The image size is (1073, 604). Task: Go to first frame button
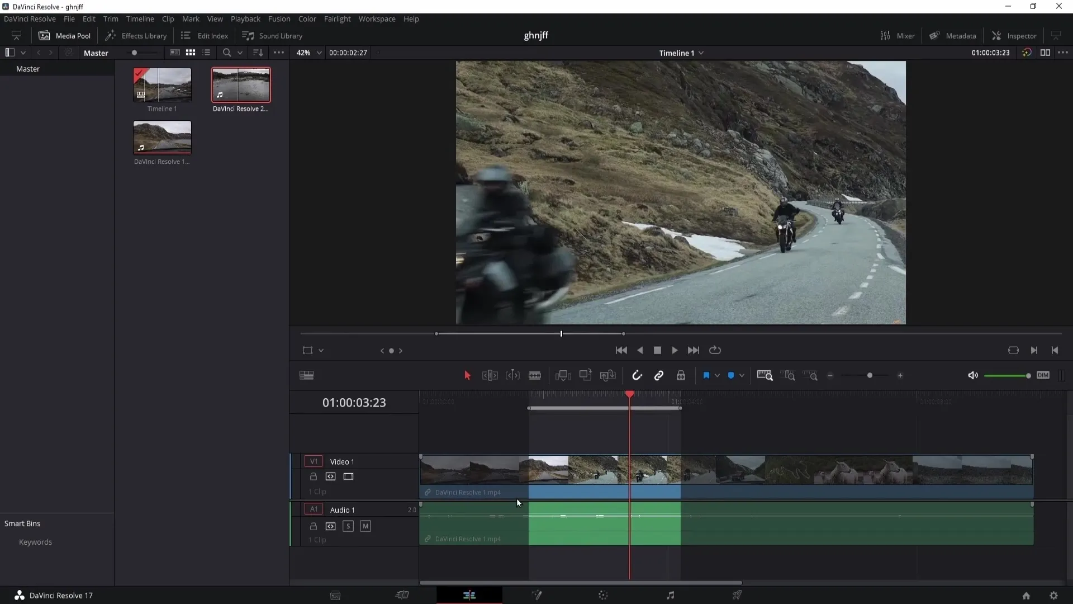pos(621,350)
